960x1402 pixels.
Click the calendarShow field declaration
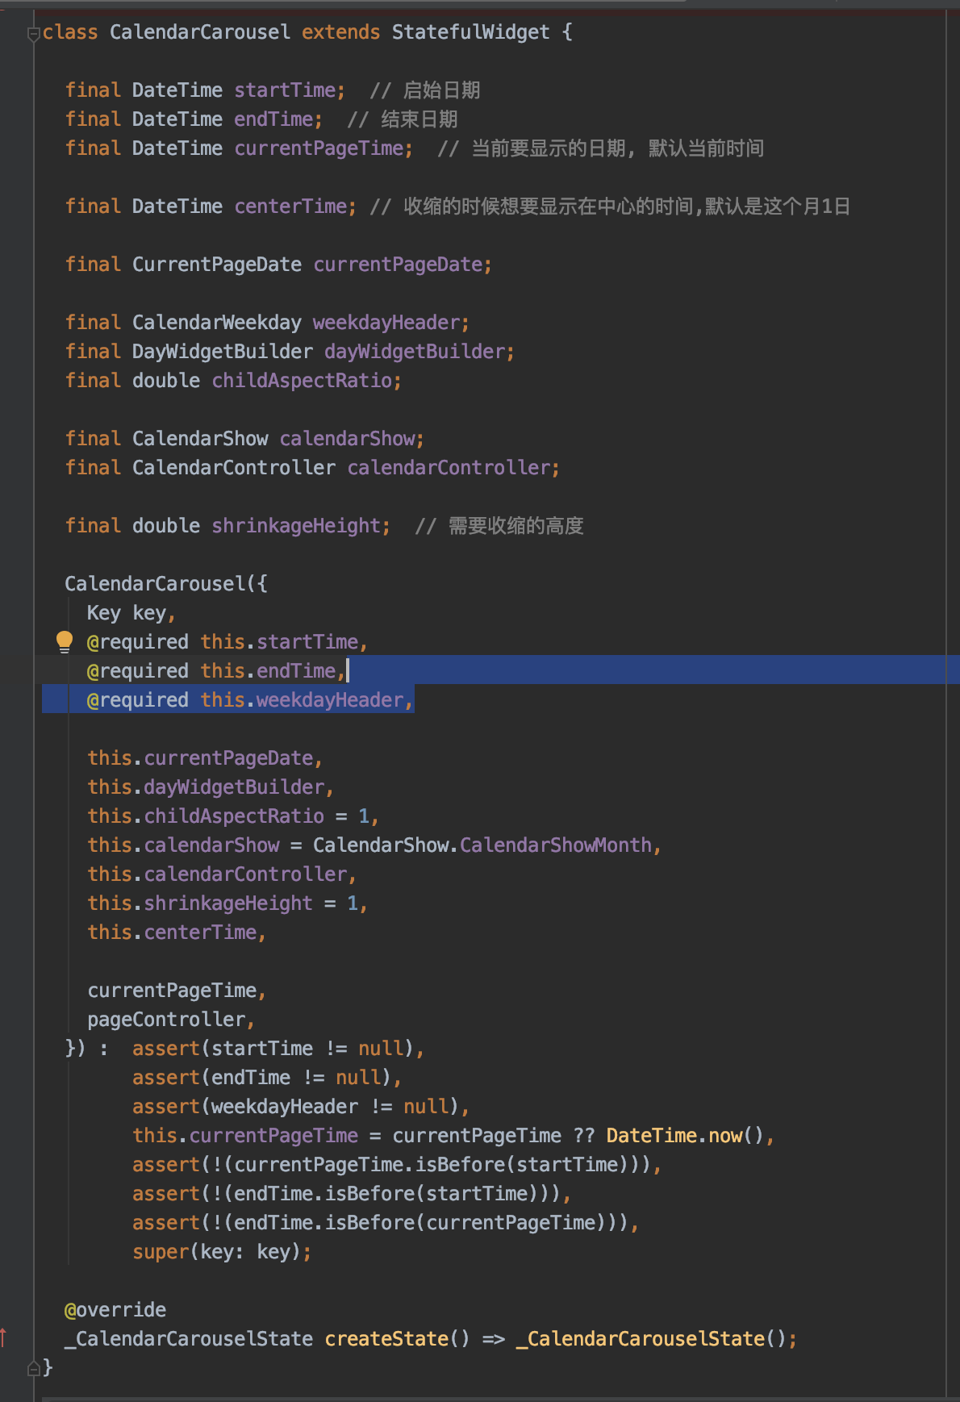click(244, 439)
